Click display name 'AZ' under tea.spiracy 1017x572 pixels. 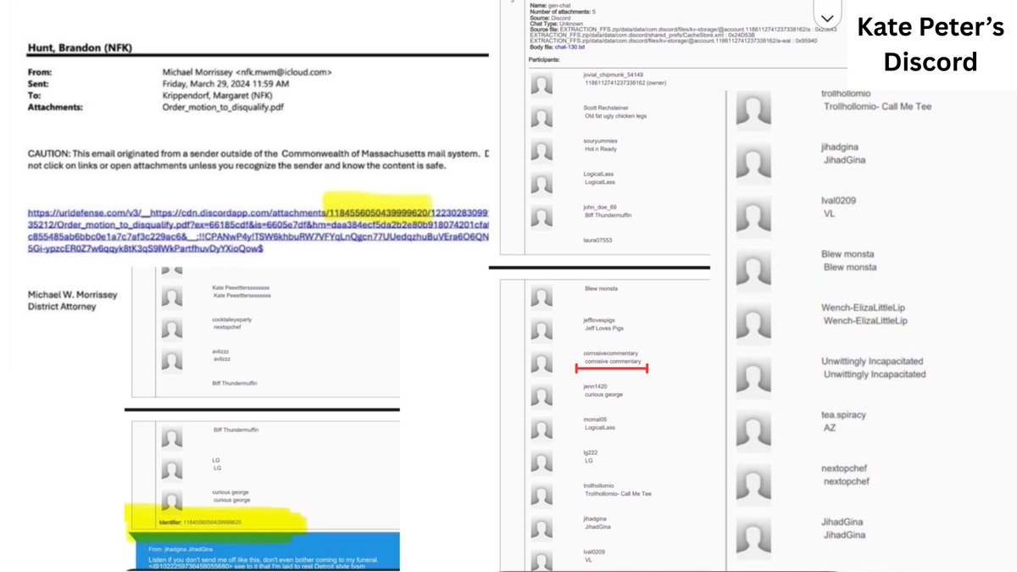click(831, 428)
